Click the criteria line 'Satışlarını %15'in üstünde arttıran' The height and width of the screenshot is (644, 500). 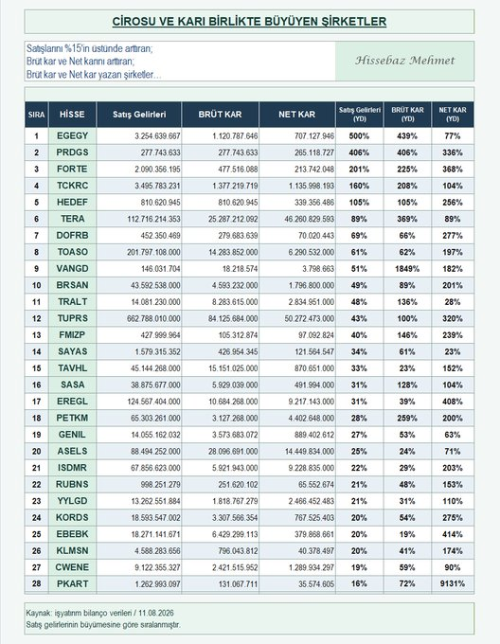[x=90, y=48]
